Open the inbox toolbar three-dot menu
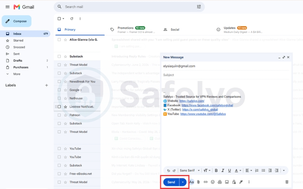 click(x=80, y=19)
